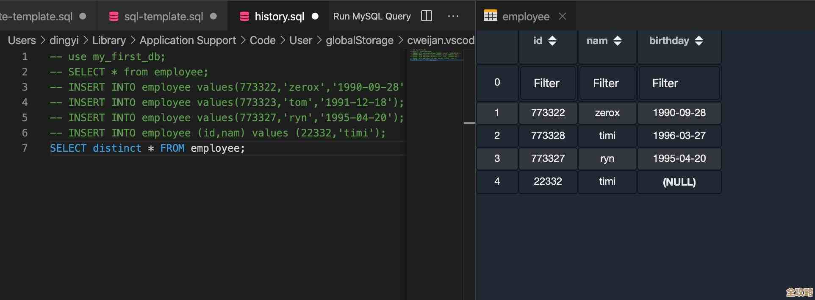This screenshot has height=300, width=815.
Task: Click the code minimap preview
Action: 435,56
